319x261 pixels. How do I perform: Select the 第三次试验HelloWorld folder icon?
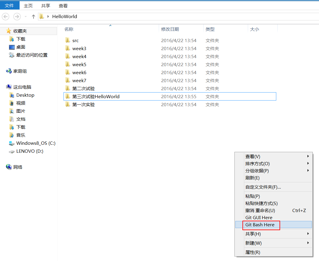point(68,96)
